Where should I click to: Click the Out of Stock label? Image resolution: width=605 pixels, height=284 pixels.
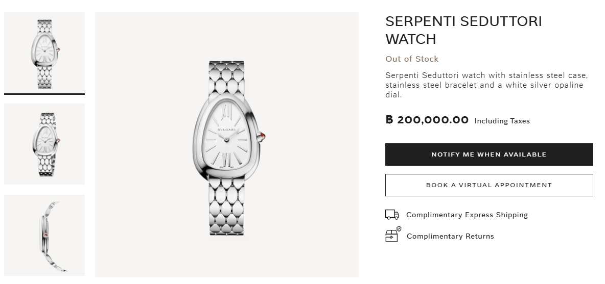pyautogui.click(x=411, y=59)
